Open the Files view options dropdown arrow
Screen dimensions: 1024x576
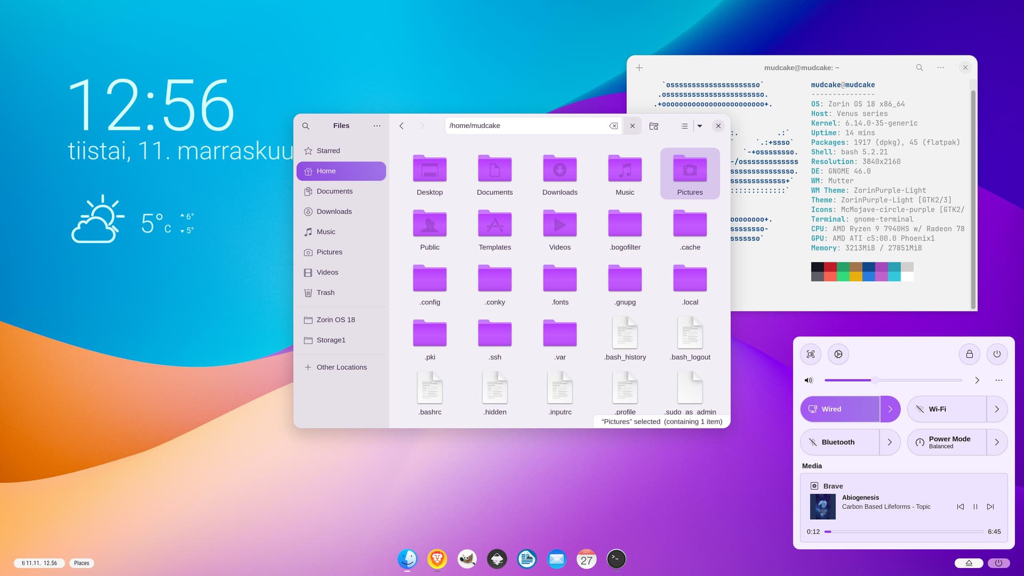point(700,126)
